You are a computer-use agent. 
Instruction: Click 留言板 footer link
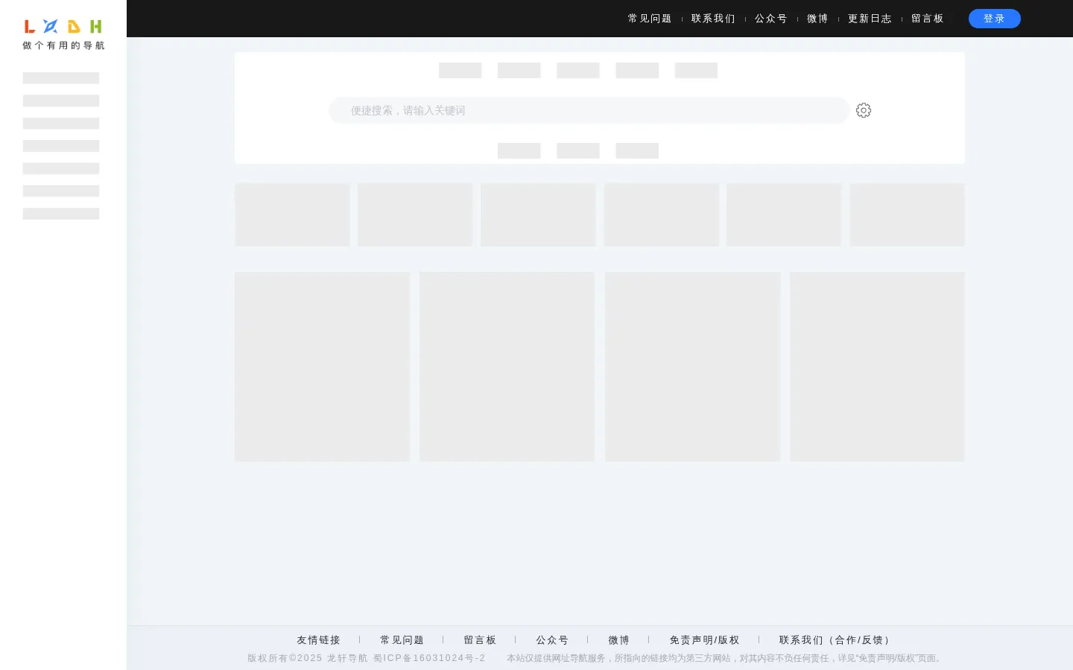point(480,640)
